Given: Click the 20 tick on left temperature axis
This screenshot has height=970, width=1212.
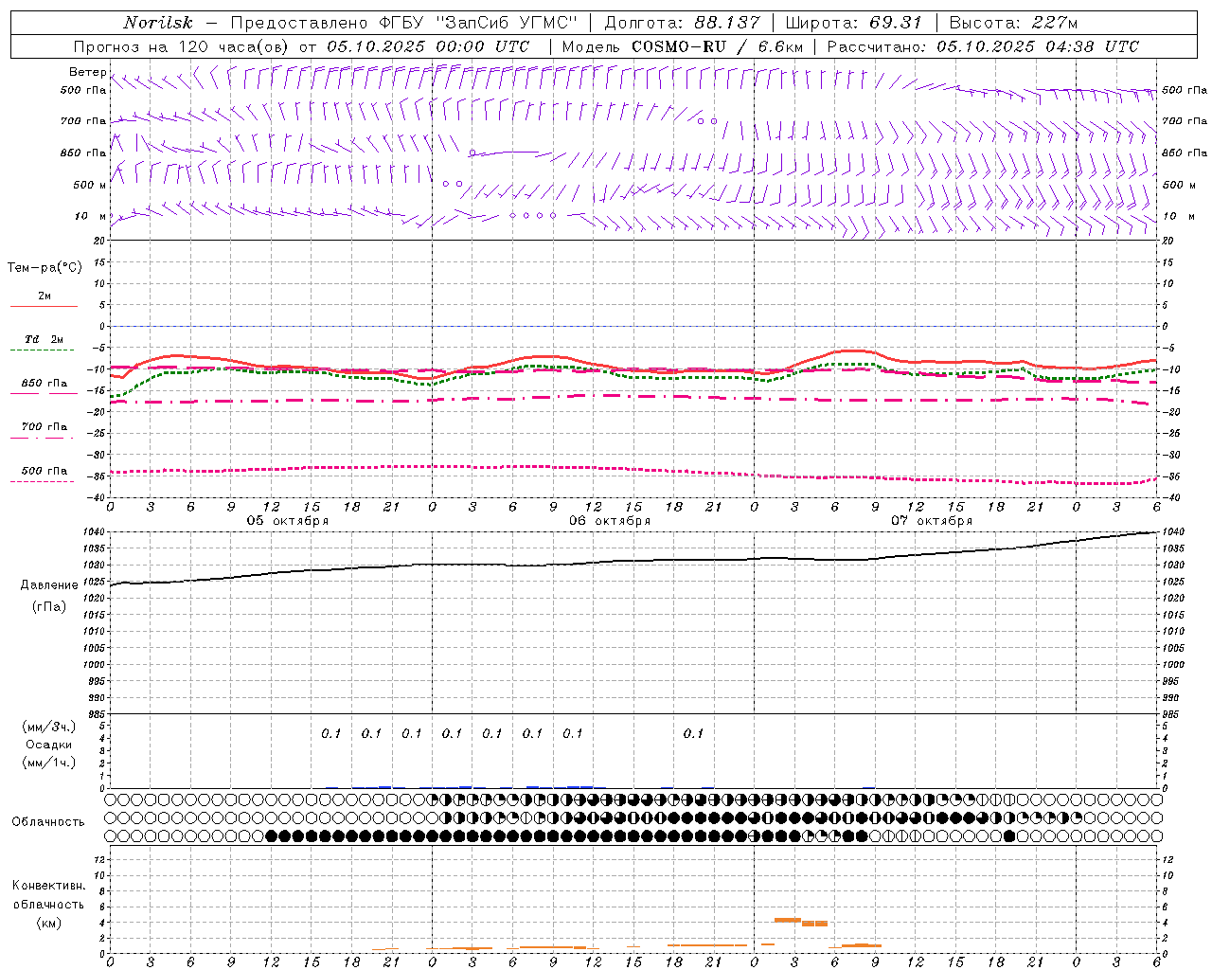Looking at the screenshot, I should click(x=100, y=241).
